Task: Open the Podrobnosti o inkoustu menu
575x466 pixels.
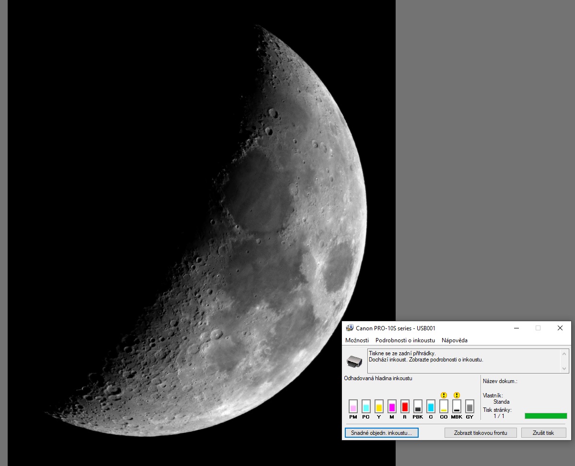Action: 405,340
